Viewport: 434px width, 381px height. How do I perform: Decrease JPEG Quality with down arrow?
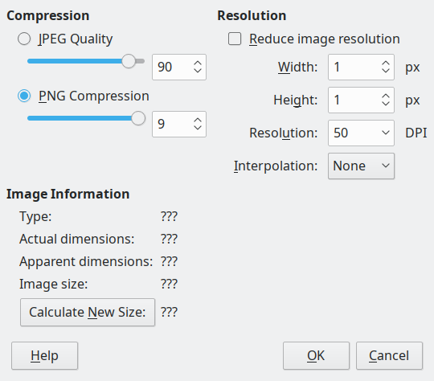pos(198,70)
